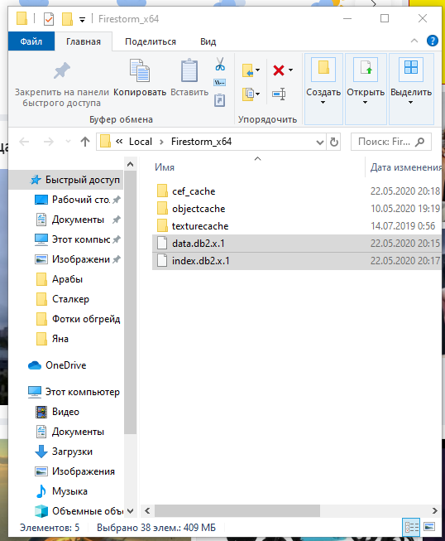Click the paste shortcut icon
This screenshot has width=445, height=541.
[x=220, y=100]
